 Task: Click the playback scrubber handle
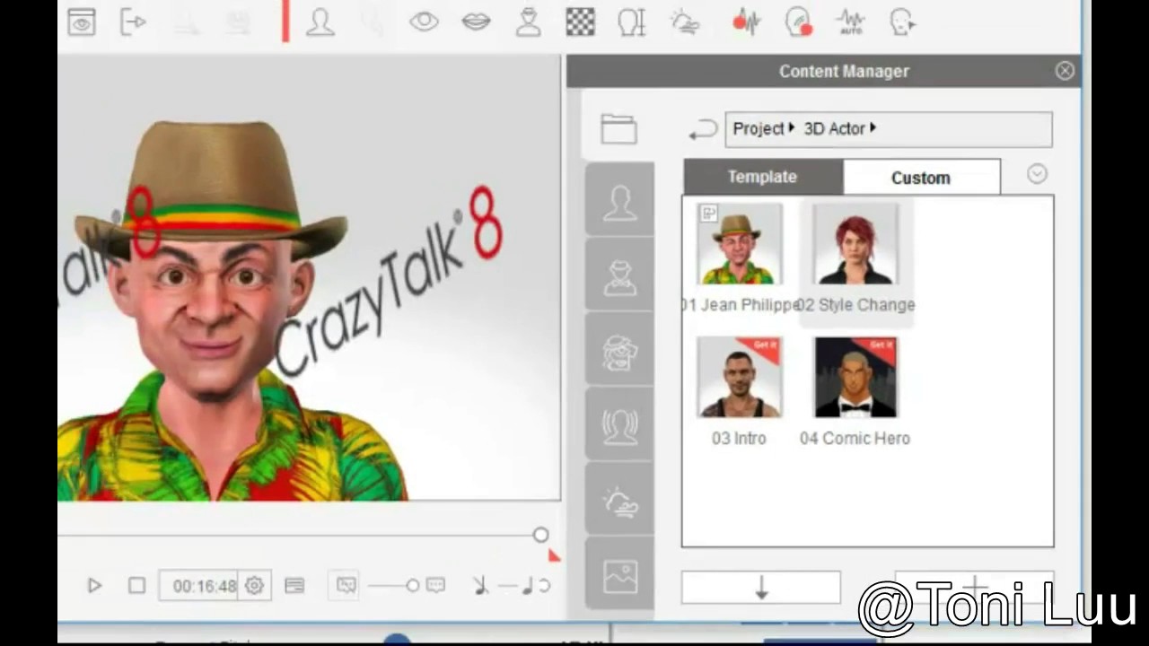(540, 535)
